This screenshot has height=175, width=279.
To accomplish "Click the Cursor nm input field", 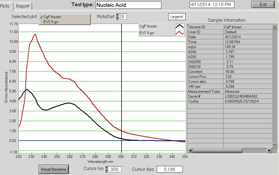I will [115, 169].
